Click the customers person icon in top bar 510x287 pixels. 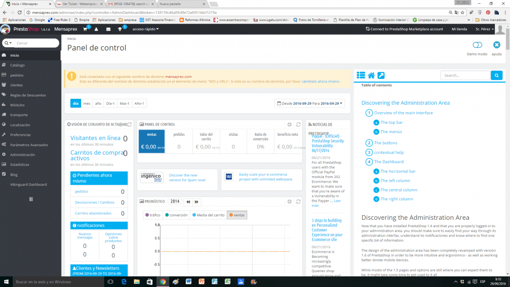click(96, 29)
